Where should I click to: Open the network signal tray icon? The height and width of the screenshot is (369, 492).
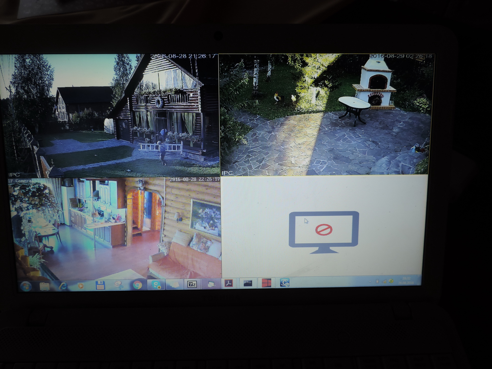tap(384, 281)
